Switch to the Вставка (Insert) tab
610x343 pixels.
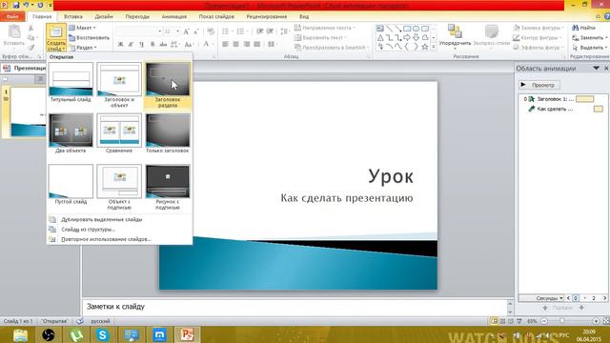tap(73, 17)
